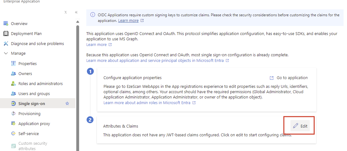Image resolution: width=347 pixels, height=151 pixels.
Task: Open Custom security attributes menu item
Action: tap(33, 146)
